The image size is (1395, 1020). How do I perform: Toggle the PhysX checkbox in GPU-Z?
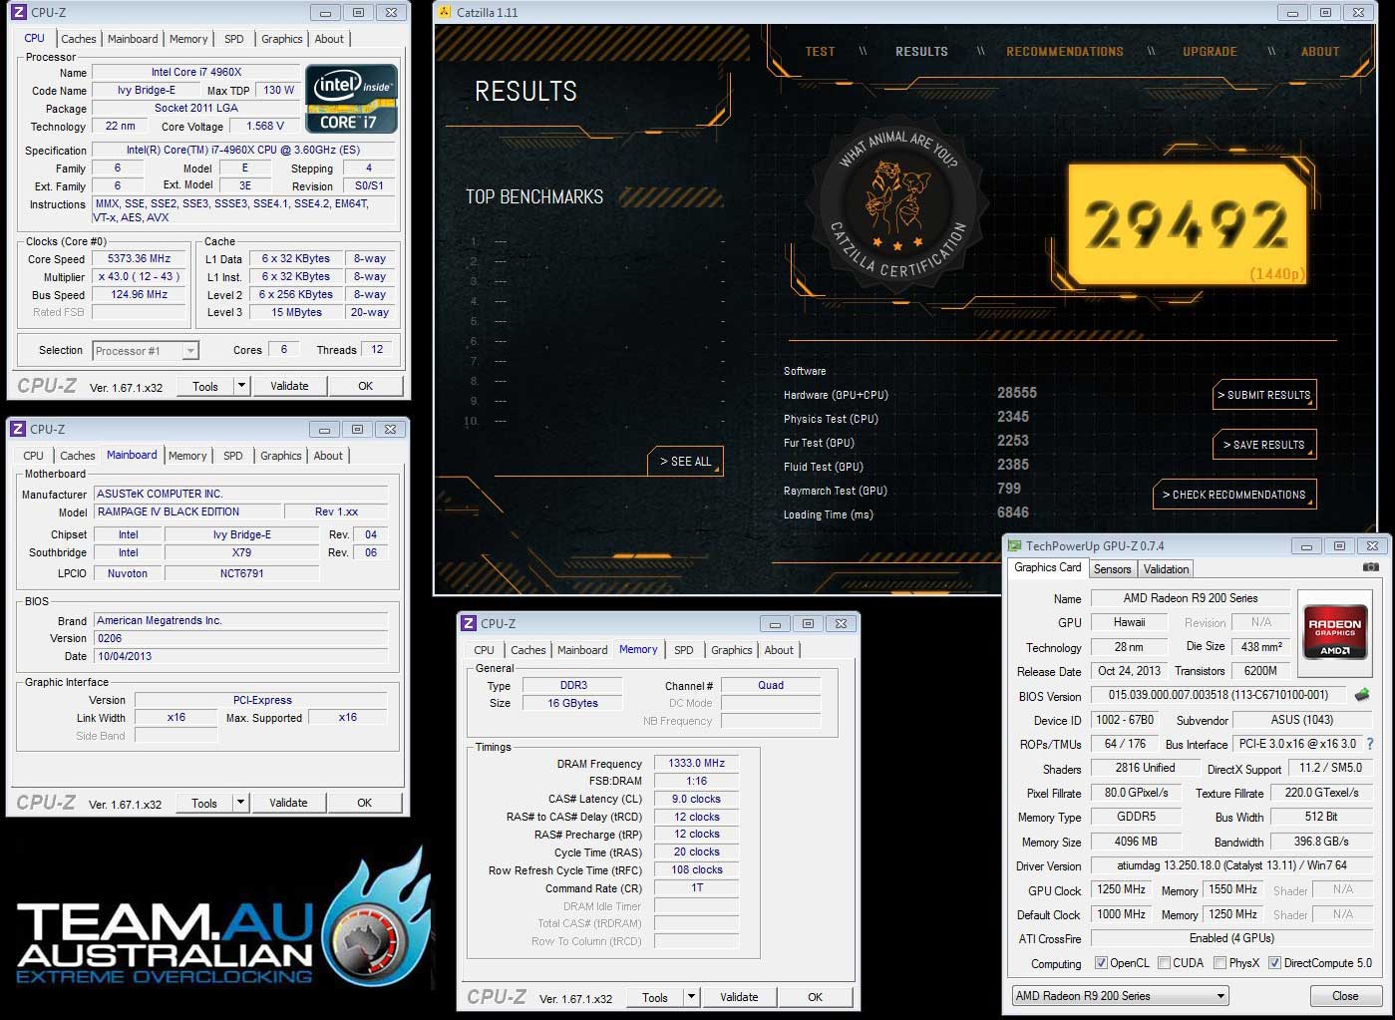(x=1220, y=963)
